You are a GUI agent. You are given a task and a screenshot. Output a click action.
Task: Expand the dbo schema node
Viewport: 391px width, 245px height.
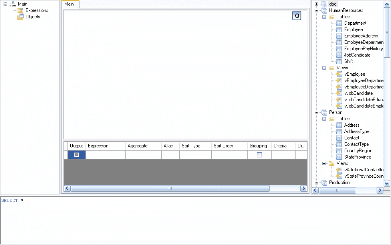(316, 4)
